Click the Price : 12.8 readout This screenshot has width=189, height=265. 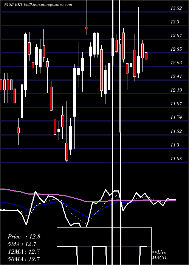point(24,237)
